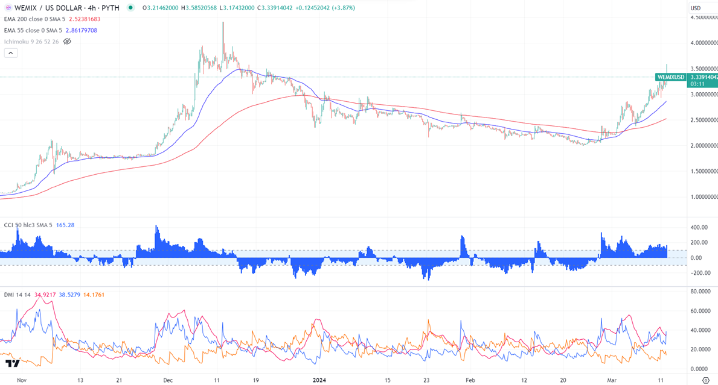Click the Feb label on time axis

470,380
